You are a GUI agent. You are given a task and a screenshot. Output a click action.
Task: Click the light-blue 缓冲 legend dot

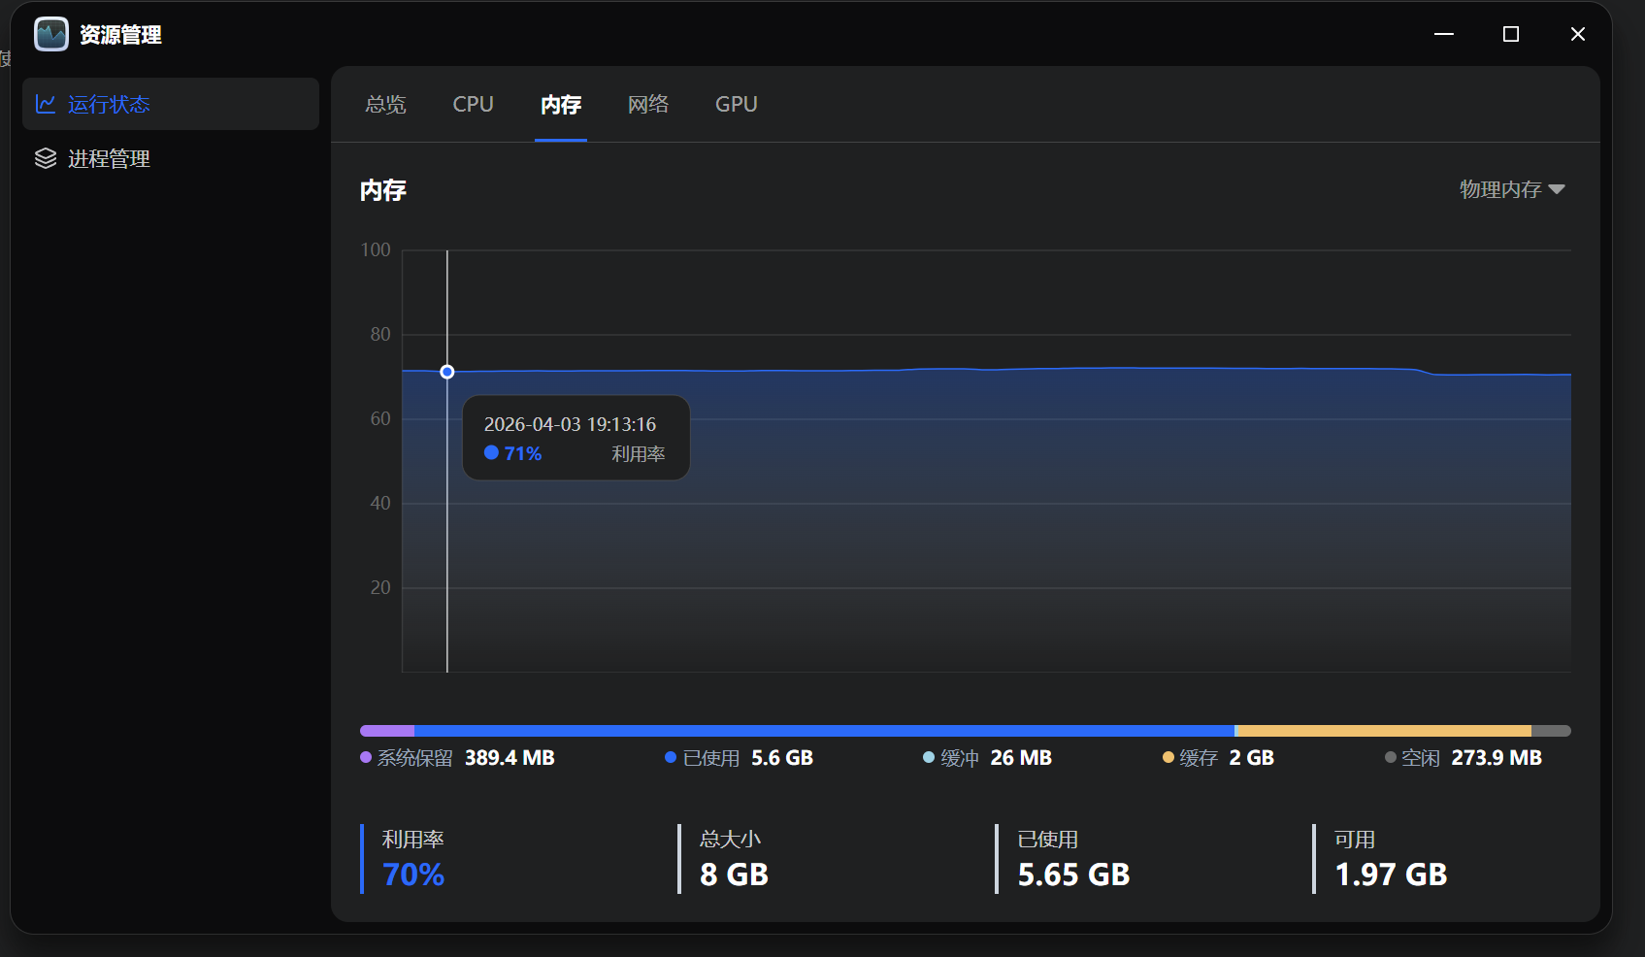click(x=929, y=758)
